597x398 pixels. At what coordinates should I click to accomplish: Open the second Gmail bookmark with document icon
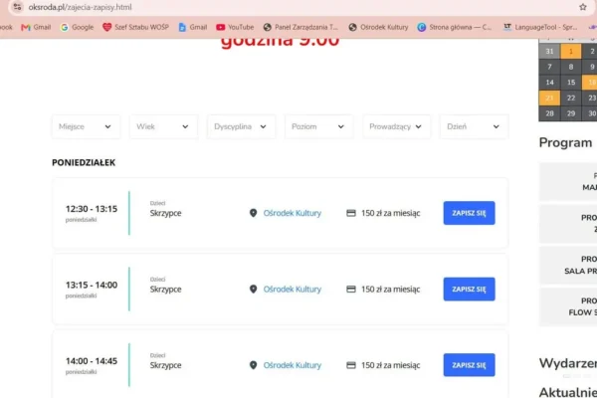click(x=193, y=27)
